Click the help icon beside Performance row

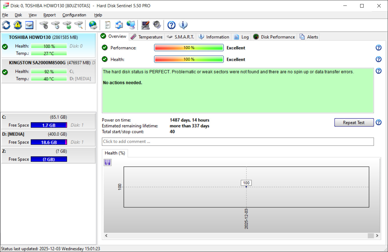click(378, 48)
